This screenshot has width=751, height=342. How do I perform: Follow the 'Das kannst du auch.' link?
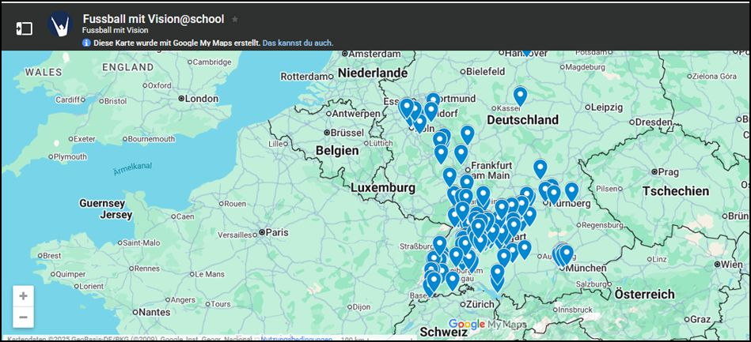tap(298, 43)
